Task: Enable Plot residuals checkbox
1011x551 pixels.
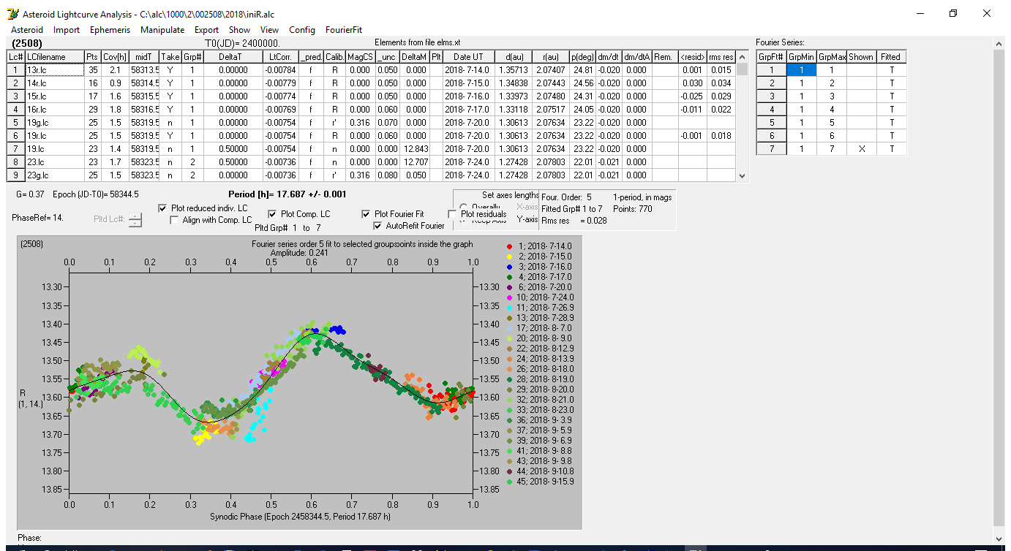Action: (x=452, y=214)
